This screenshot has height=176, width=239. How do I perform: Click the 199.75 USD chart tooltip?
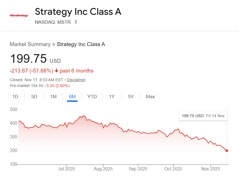(203, 116)
